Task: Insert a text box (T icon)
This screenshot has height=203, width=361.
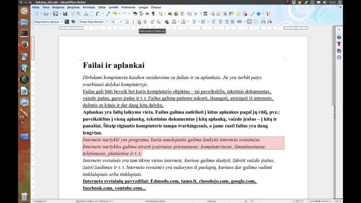Action: [182, 14]
